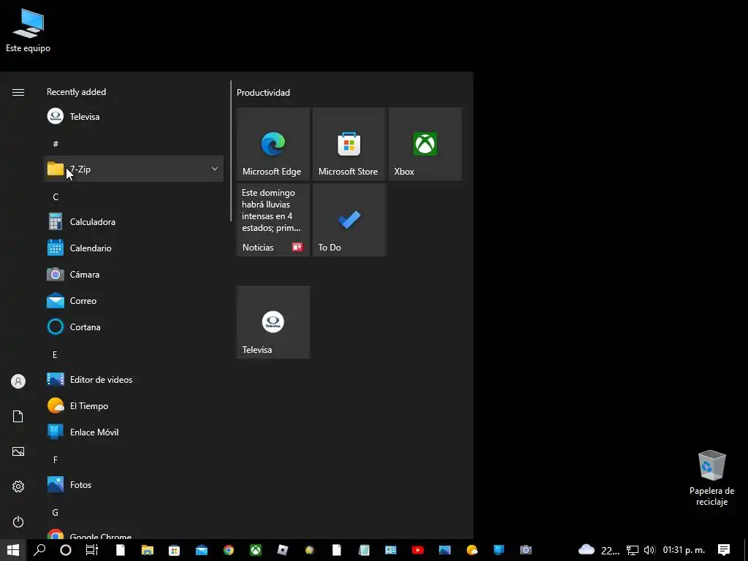The width and height of the screenshot is (748, 561).
Task: Open Editor de videos in the app list
Action: 134,380
